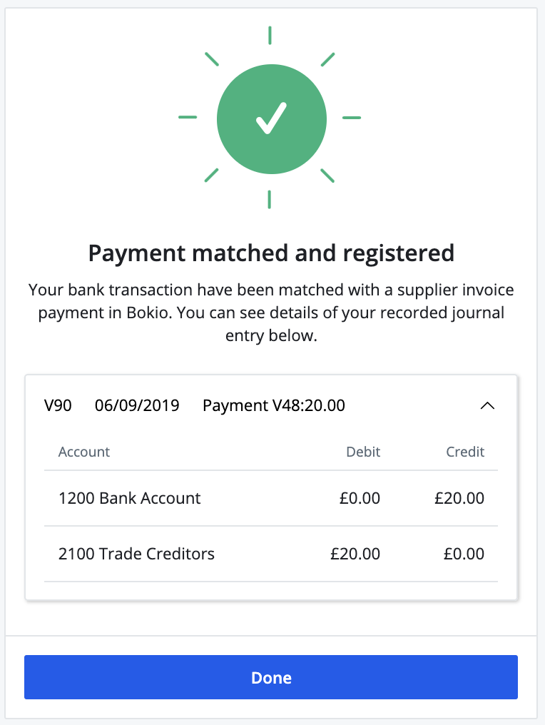
Task: Confirm payment registration with Done
Action: click(x=271, y=677)
